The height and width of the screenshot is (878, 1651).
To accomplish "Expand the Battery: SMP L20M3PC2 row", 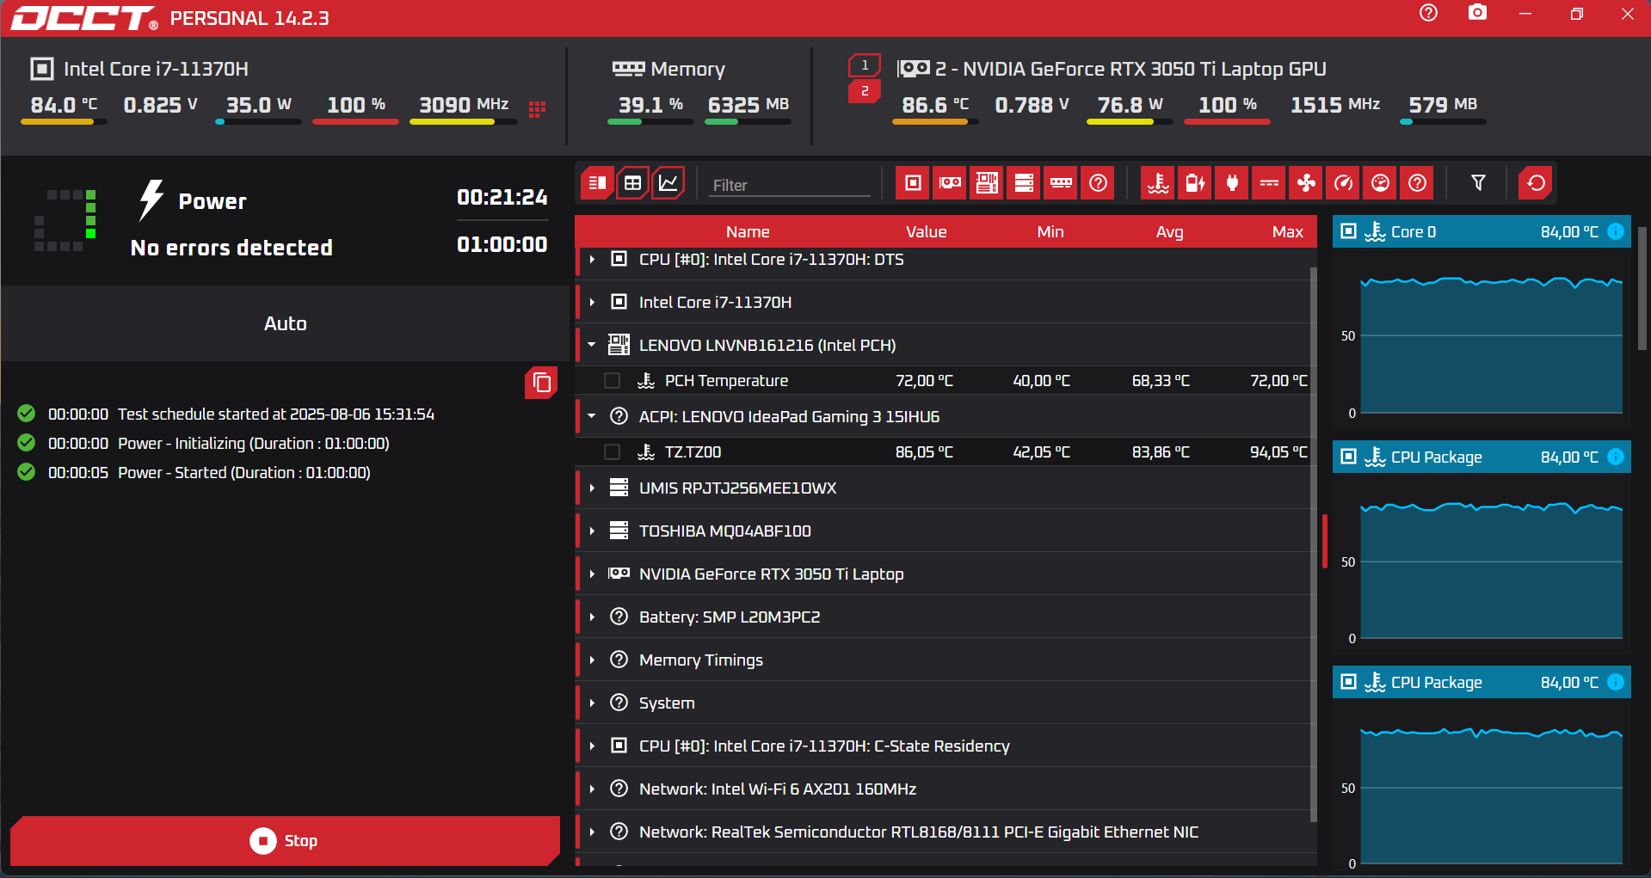I will pyautogui.click(x=592, y=617).
